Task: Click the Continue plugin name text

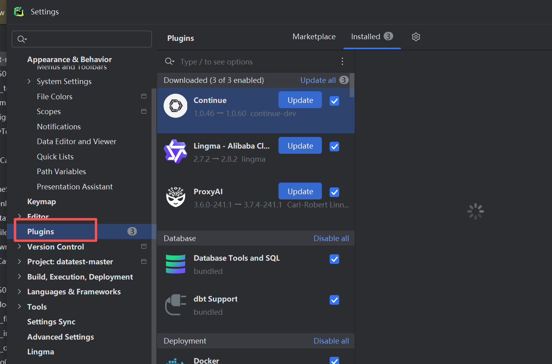Action: pyautogui.click(x=210, y=100)
